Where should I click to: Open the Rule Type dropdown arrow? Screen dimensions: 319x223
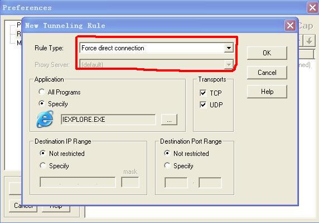pyautogui.click(x=229, y=48)
